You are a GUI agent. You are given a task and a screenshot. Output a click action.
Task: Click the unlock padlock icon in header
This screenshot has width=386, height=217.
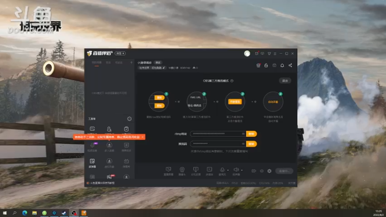pyautogui.click(x=266, y=66)
